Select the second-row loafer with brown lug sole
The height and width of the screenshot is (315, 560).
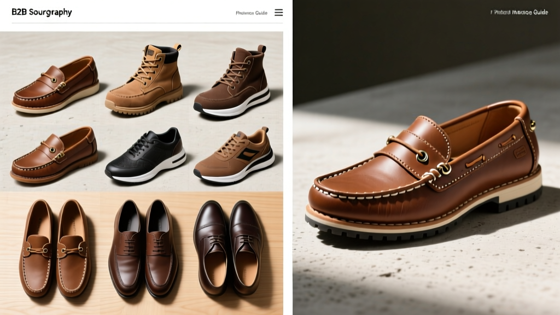coord(54,155)
